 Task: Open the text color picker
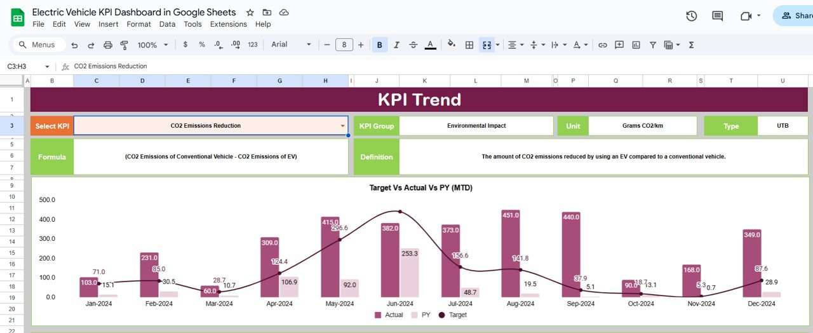click(430, 45)
